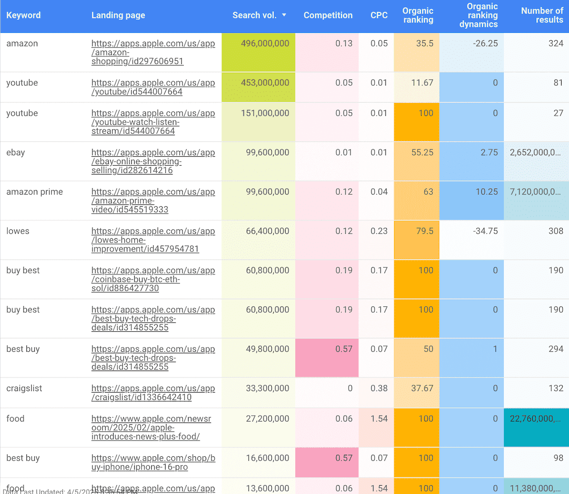The height and width of the screenshot is (494, 569).
Task: Sort the table by the Competition column
Action: [328, 15]
